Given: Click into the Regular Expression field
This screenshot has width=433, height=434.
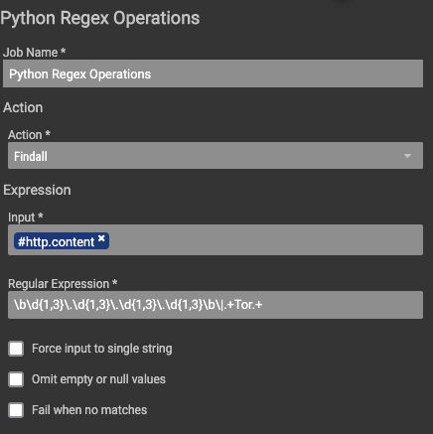Looking at the screenshot, I should point(216,305).
